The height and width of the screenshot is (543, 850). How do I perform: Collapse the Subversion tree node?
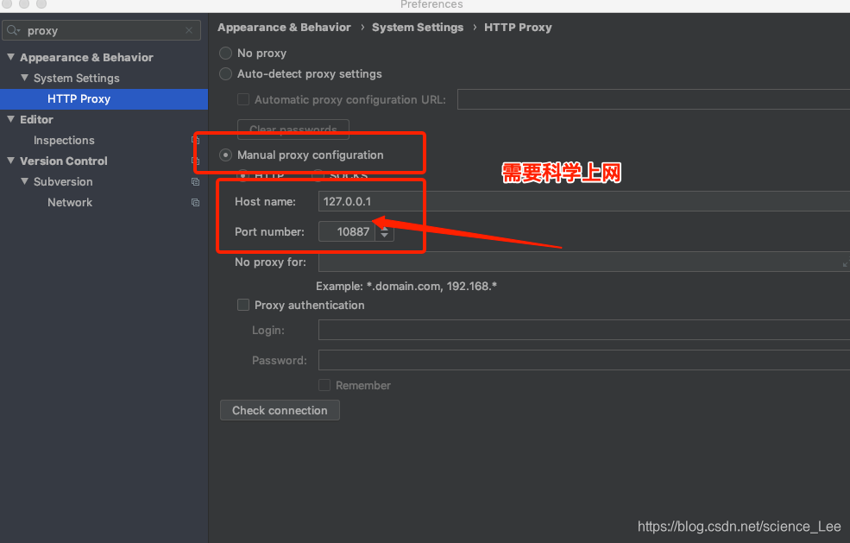click(24, 181)
